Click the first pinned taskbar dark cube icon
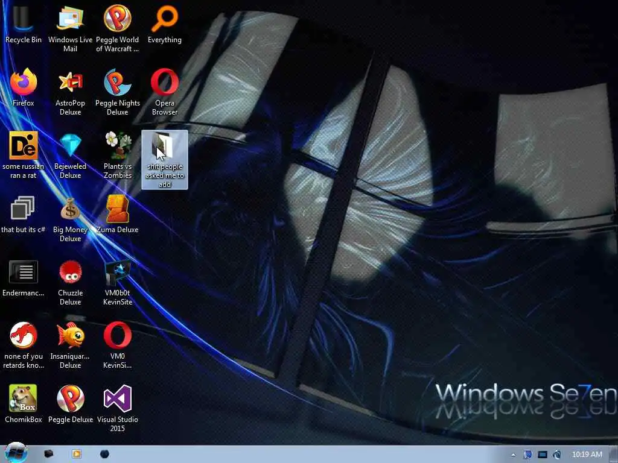 pos(48,454)
